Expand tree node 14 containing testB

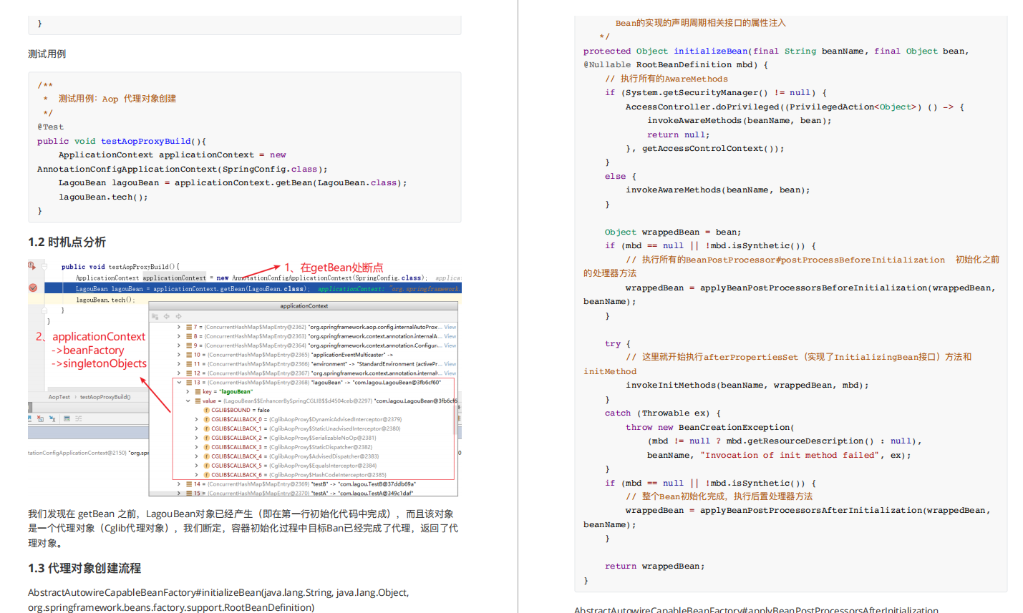[179, 484]
